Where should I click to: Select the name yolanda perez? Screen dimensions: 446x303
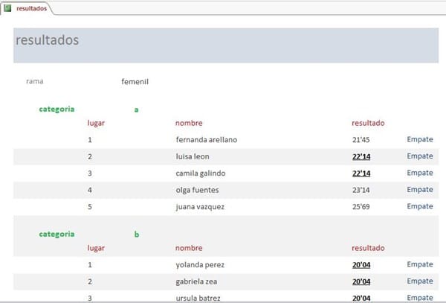pos(201,265)
